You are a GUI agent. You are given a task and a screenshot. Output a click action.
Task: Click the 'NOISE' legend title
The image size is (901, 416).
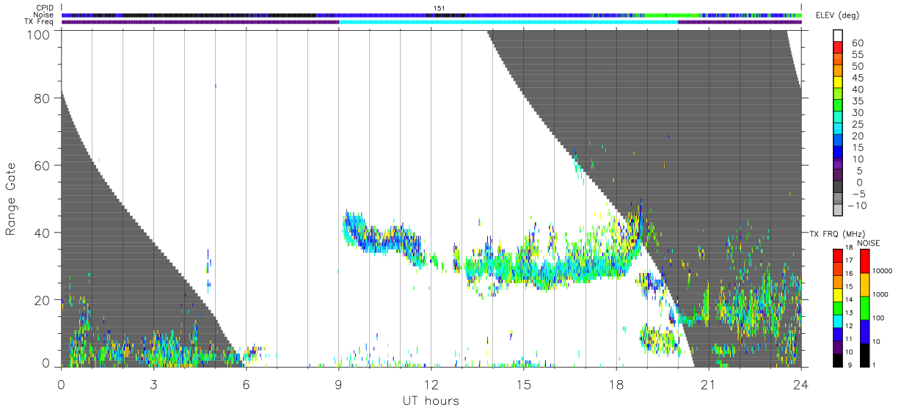tap(869, 243)
